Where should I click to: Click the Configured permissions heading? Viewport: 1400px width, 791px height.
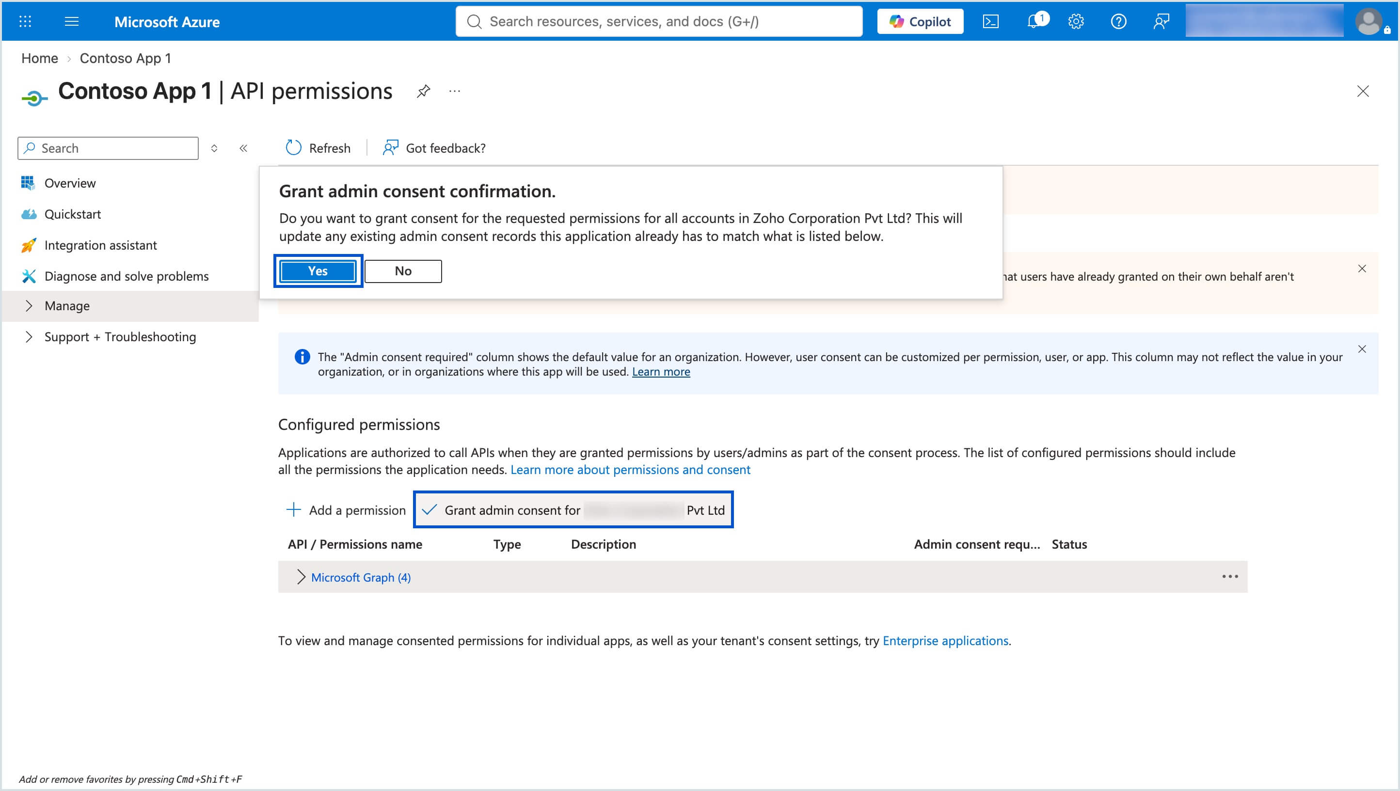coord(359,424)
